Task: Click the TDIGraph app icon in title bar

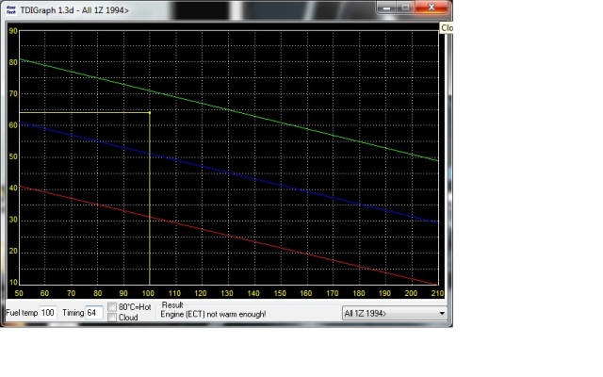Action: (x=12, y=8)
